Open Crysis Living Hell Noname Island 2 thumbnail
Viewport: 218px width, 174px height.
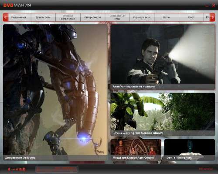[x=163, y=114]
